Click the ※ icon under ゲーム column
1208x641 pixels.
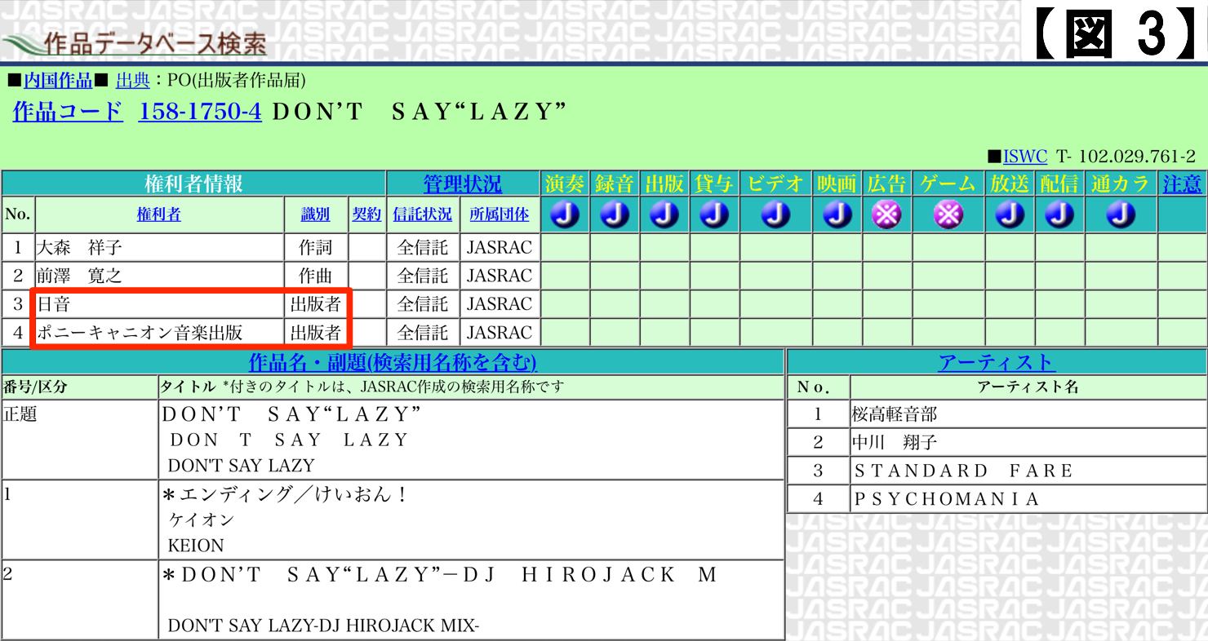[948, 214]
